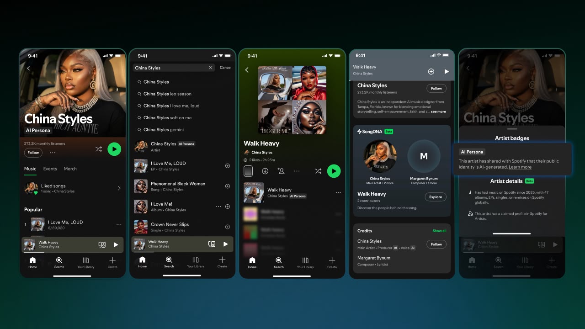Viewport: 585px width, 329px height.
Task: Toggle shuffle on the China Styles artist page
Action: click(x=98, y=149)
